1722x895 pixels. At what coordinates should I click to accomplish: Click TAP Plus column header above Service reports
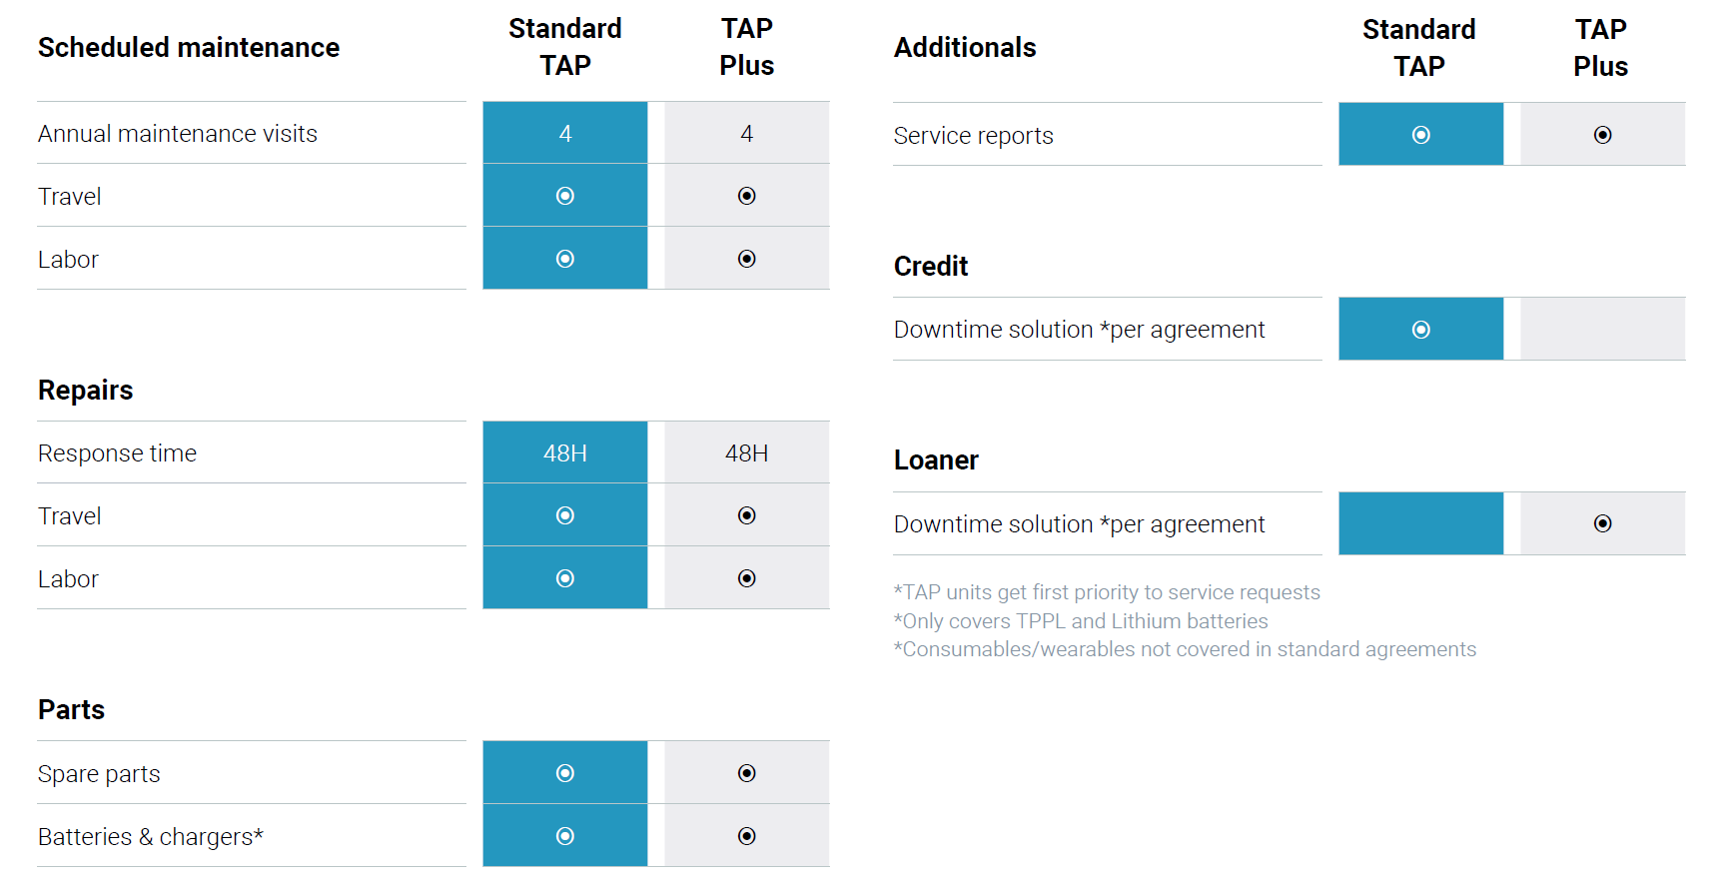pyautogui.click(x=1601, y=48)
